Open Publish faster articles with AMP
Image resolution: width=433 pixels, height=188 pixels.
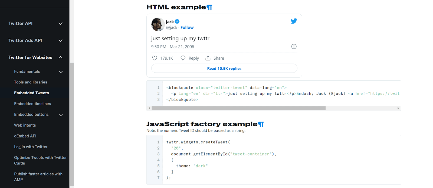point(38,177)
